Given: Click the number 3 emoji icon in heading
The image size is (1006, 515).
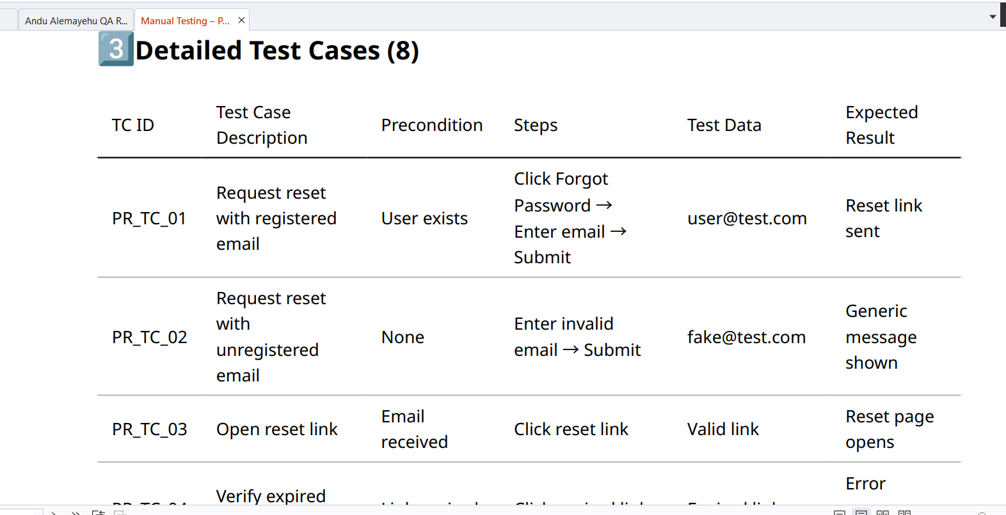Looking at the screenshot, I should click(x=116, y=49).
